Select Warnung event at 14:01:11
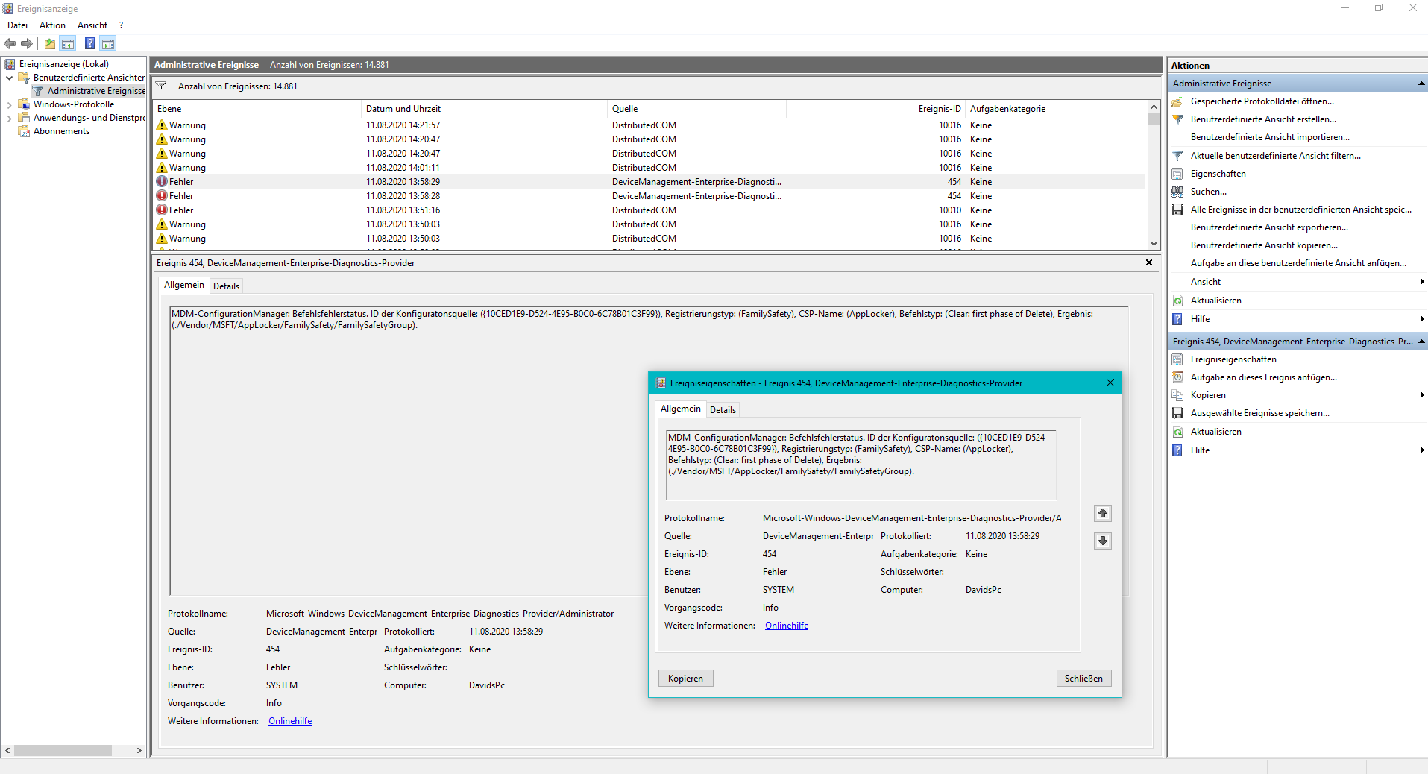The image size is (1428, 774). [x=650, y=168]
